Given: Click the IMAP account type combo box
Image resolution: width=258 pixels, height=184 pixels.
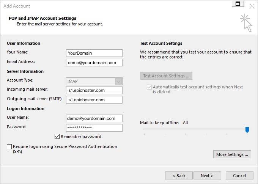Looking at the screenshot, I should 94,81.
